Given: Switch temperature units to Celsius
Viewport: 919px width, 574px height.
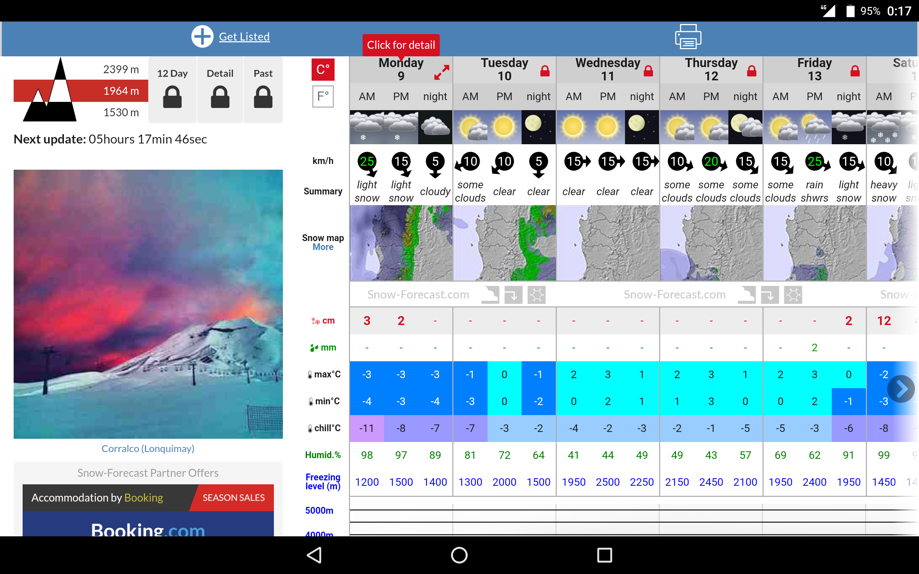Looking at the screenshot, I should (x=323, y=70).
